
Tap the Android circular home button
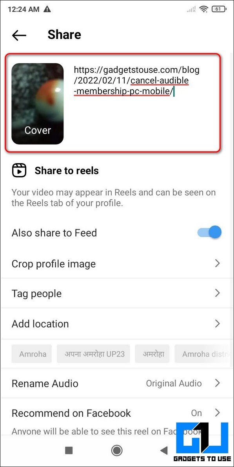click(x=117, y=450)
